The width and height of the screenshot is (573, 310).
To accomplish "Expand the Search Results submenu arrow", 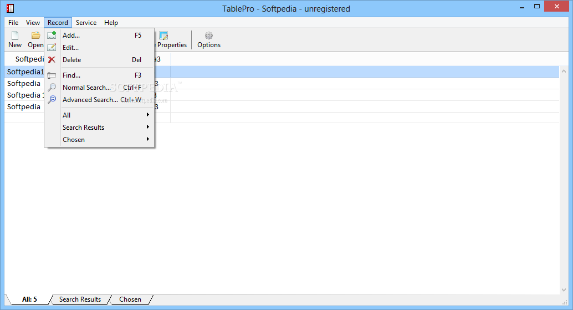I will (x=148, y=127).
